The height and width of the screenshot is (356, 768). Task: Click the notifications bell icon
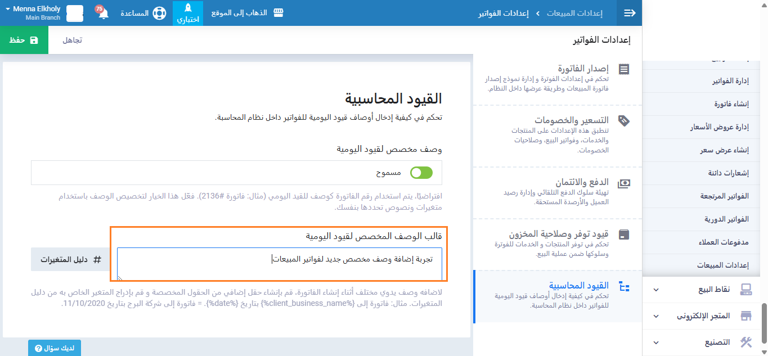104,13
